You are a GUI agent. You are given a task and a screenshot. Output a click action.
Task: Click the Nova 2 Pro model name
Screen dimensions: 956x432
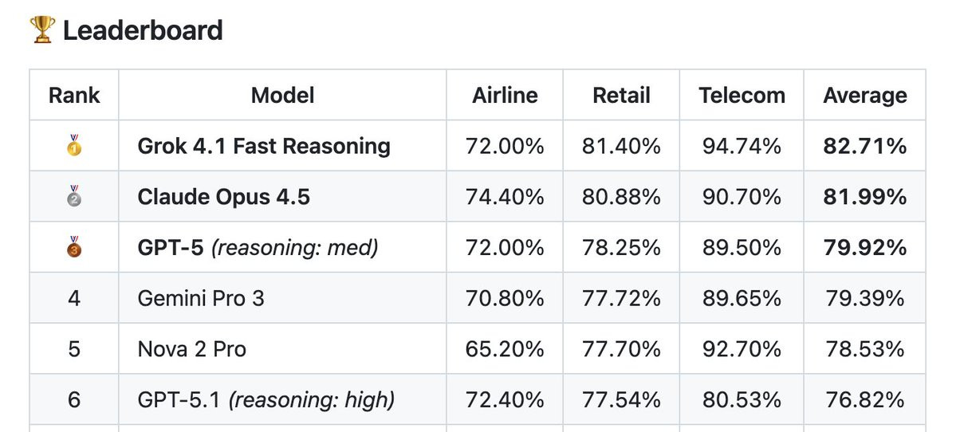[192, 348]
